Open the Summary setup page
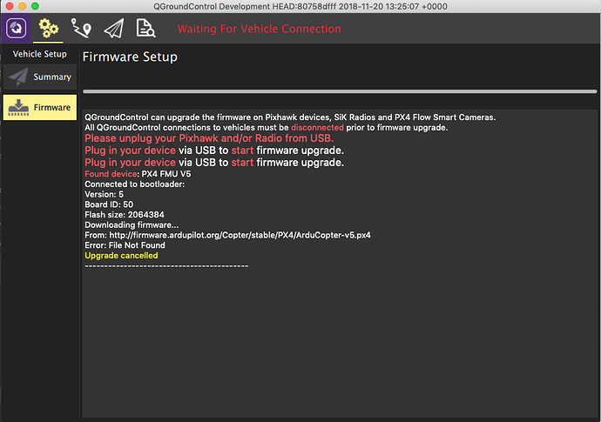This screenshot has height=422, width=601. [x=40, y=77]
